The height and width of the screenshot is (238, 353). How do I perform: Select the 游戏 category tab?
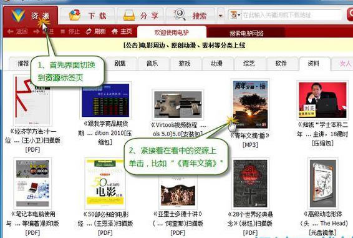pyautogui.click(x=185, y=64)
